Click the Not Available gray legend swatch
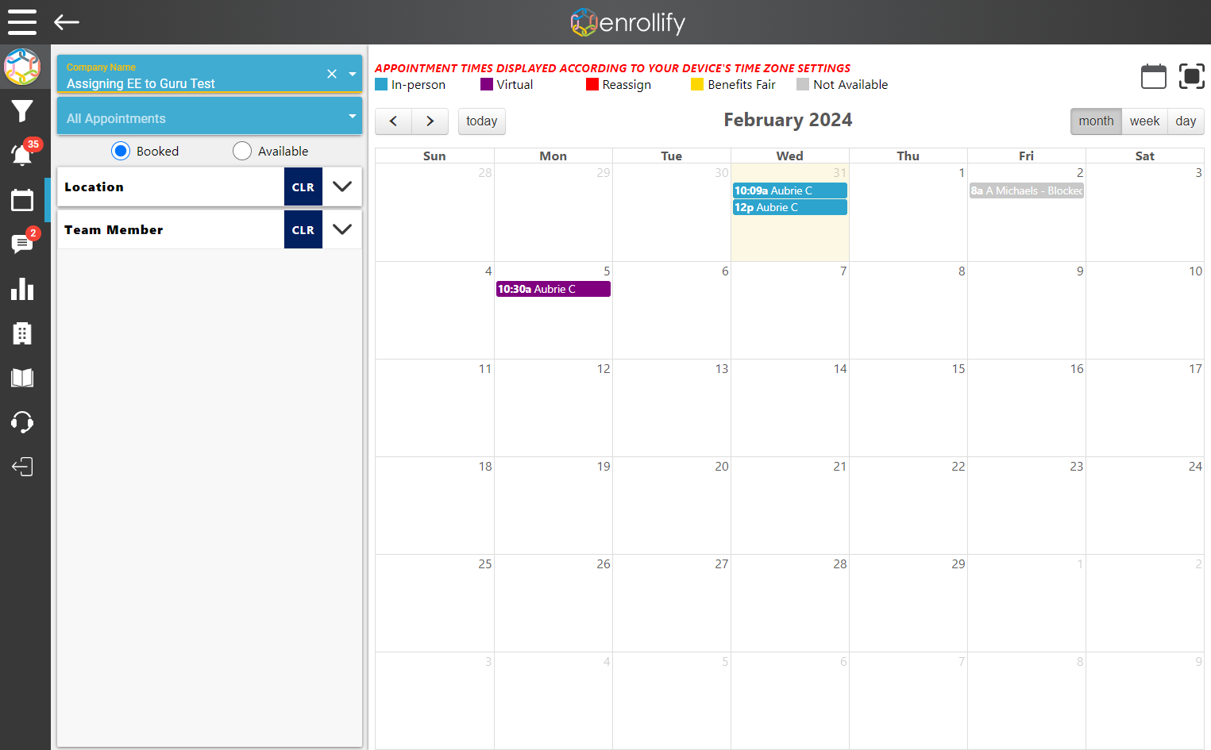Viewport: 1211px width, 750px height. coord(803,84)
